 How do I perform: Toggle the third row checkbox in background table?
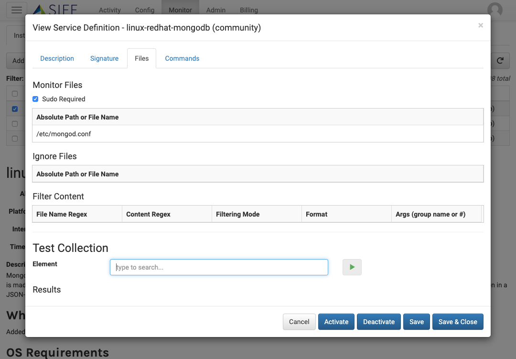[15, 123]
